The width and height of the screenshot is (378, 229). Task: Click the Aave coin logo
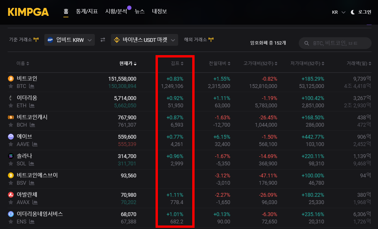[x=11, y=137]
